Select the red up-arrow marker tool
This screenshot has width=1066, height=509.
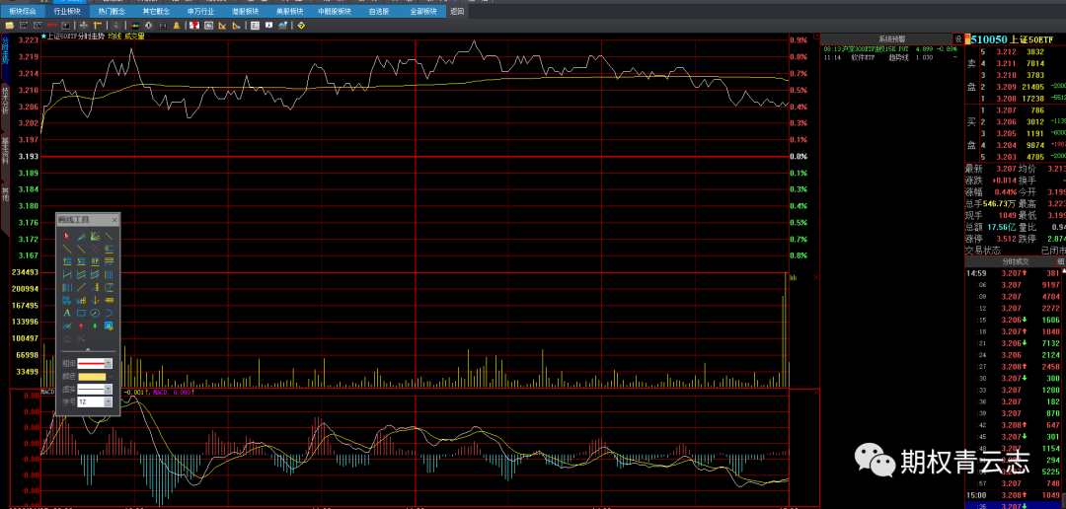(80, 326)
